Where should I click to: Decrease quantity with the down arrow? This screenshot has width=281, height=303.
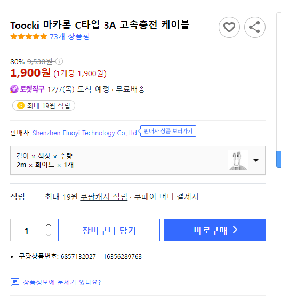49,235
